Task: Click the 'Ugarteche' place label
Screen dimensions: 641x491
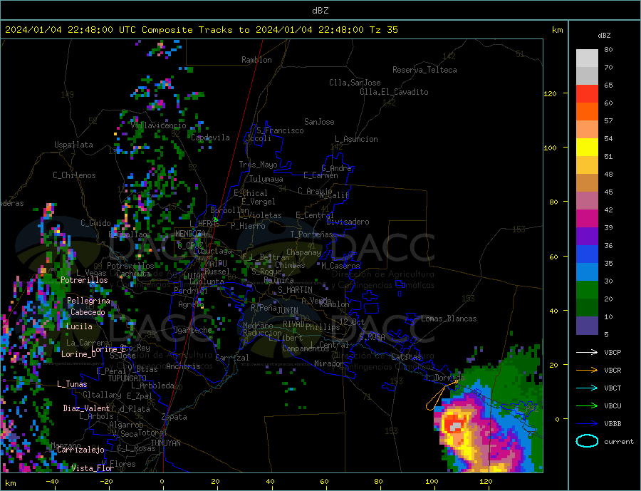Action: coord(192,330)
